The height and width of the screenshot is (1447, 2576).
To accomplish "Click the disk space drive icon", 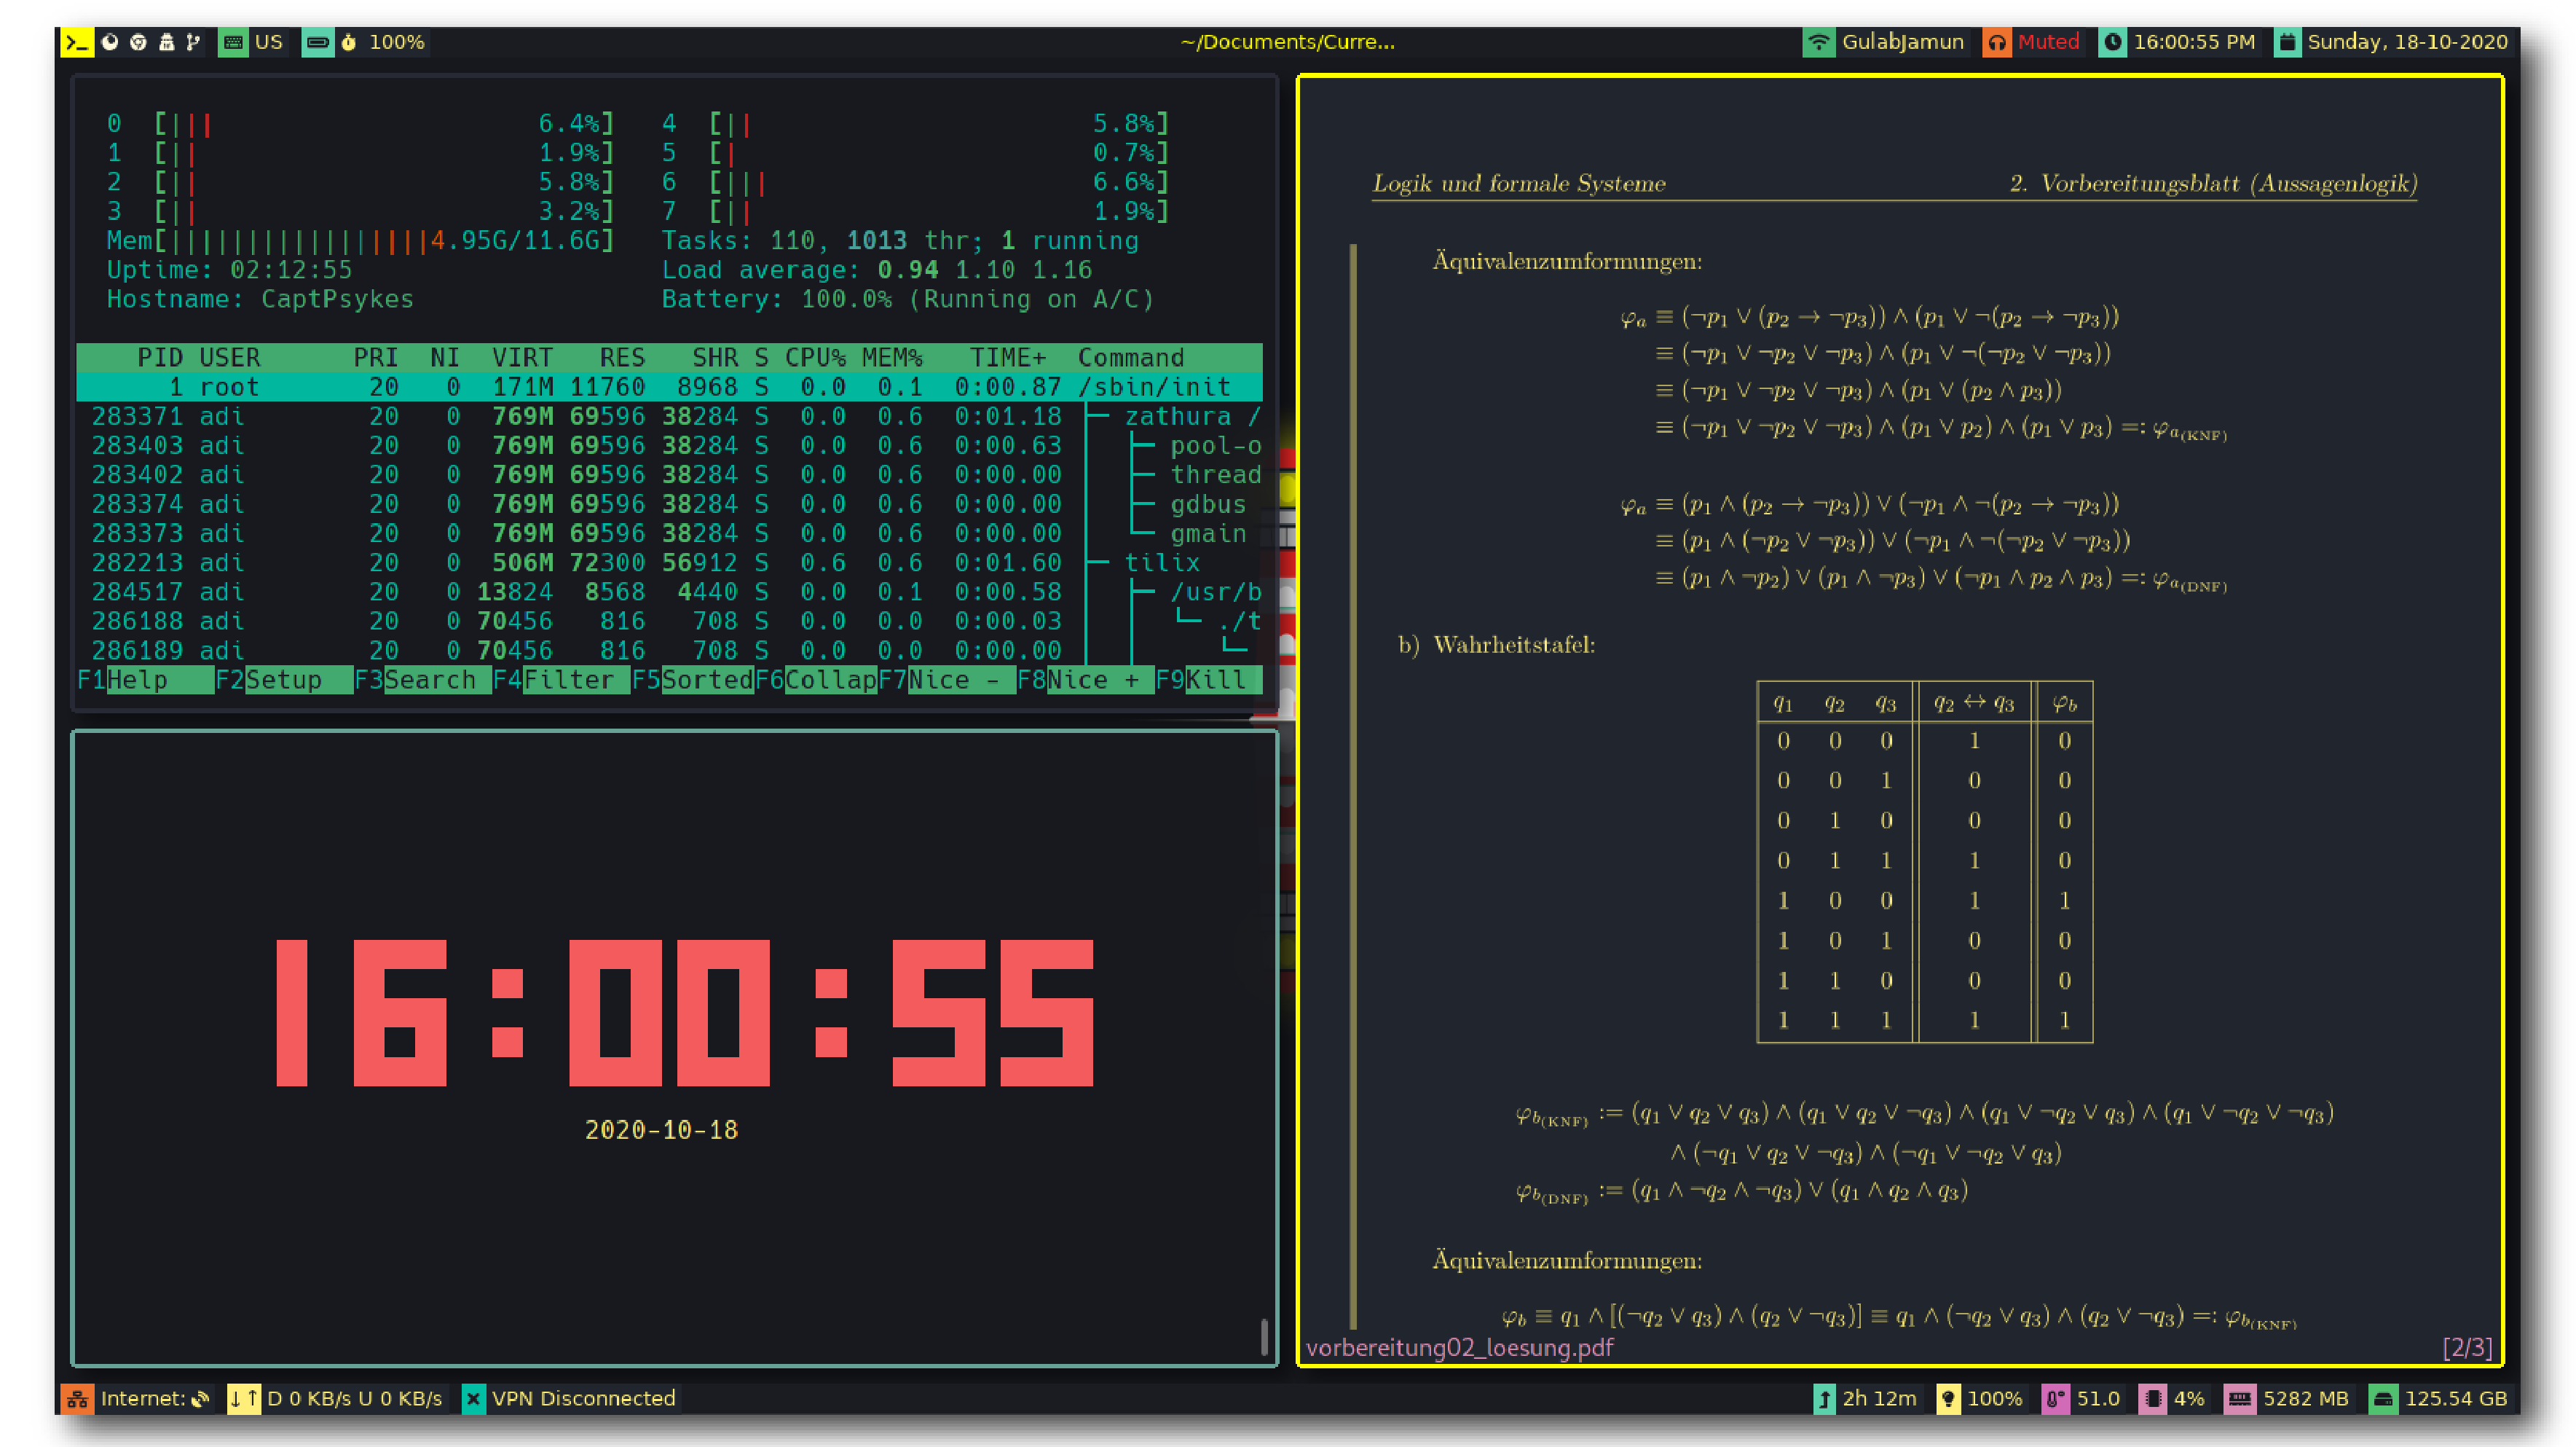I will click(x=2384, y=1398).
